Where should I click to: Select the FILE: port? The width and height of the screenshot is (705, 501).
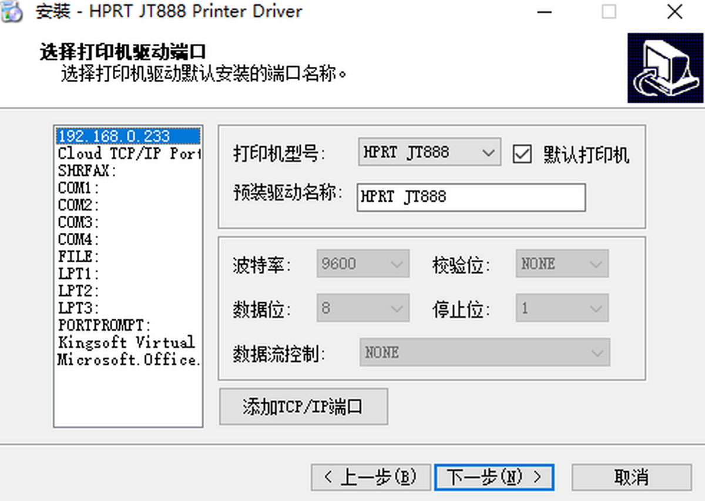pos(128,256)
